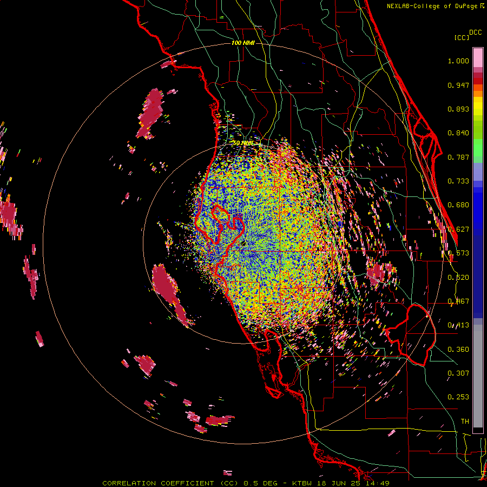Pick the orange segment of the color bar
The image size is (487, 487).
coord(478,94)
